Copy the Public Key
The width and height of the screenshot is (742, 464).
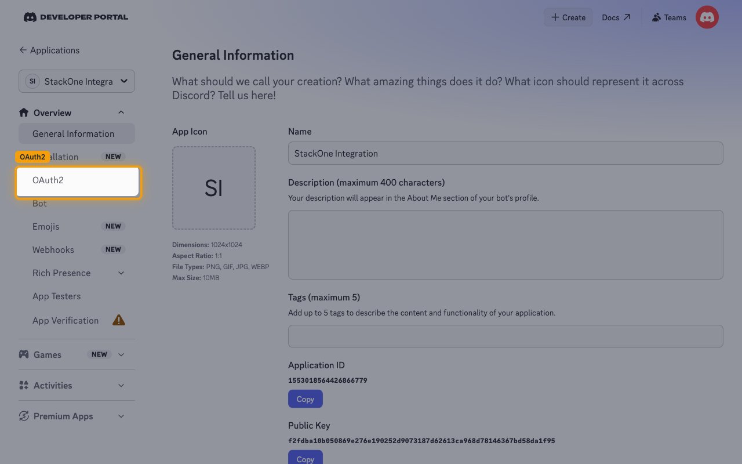[x=305, y=457]
